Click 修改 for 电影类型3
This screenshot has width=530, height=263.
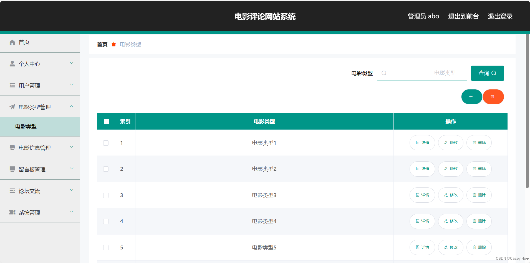(451, 195)
